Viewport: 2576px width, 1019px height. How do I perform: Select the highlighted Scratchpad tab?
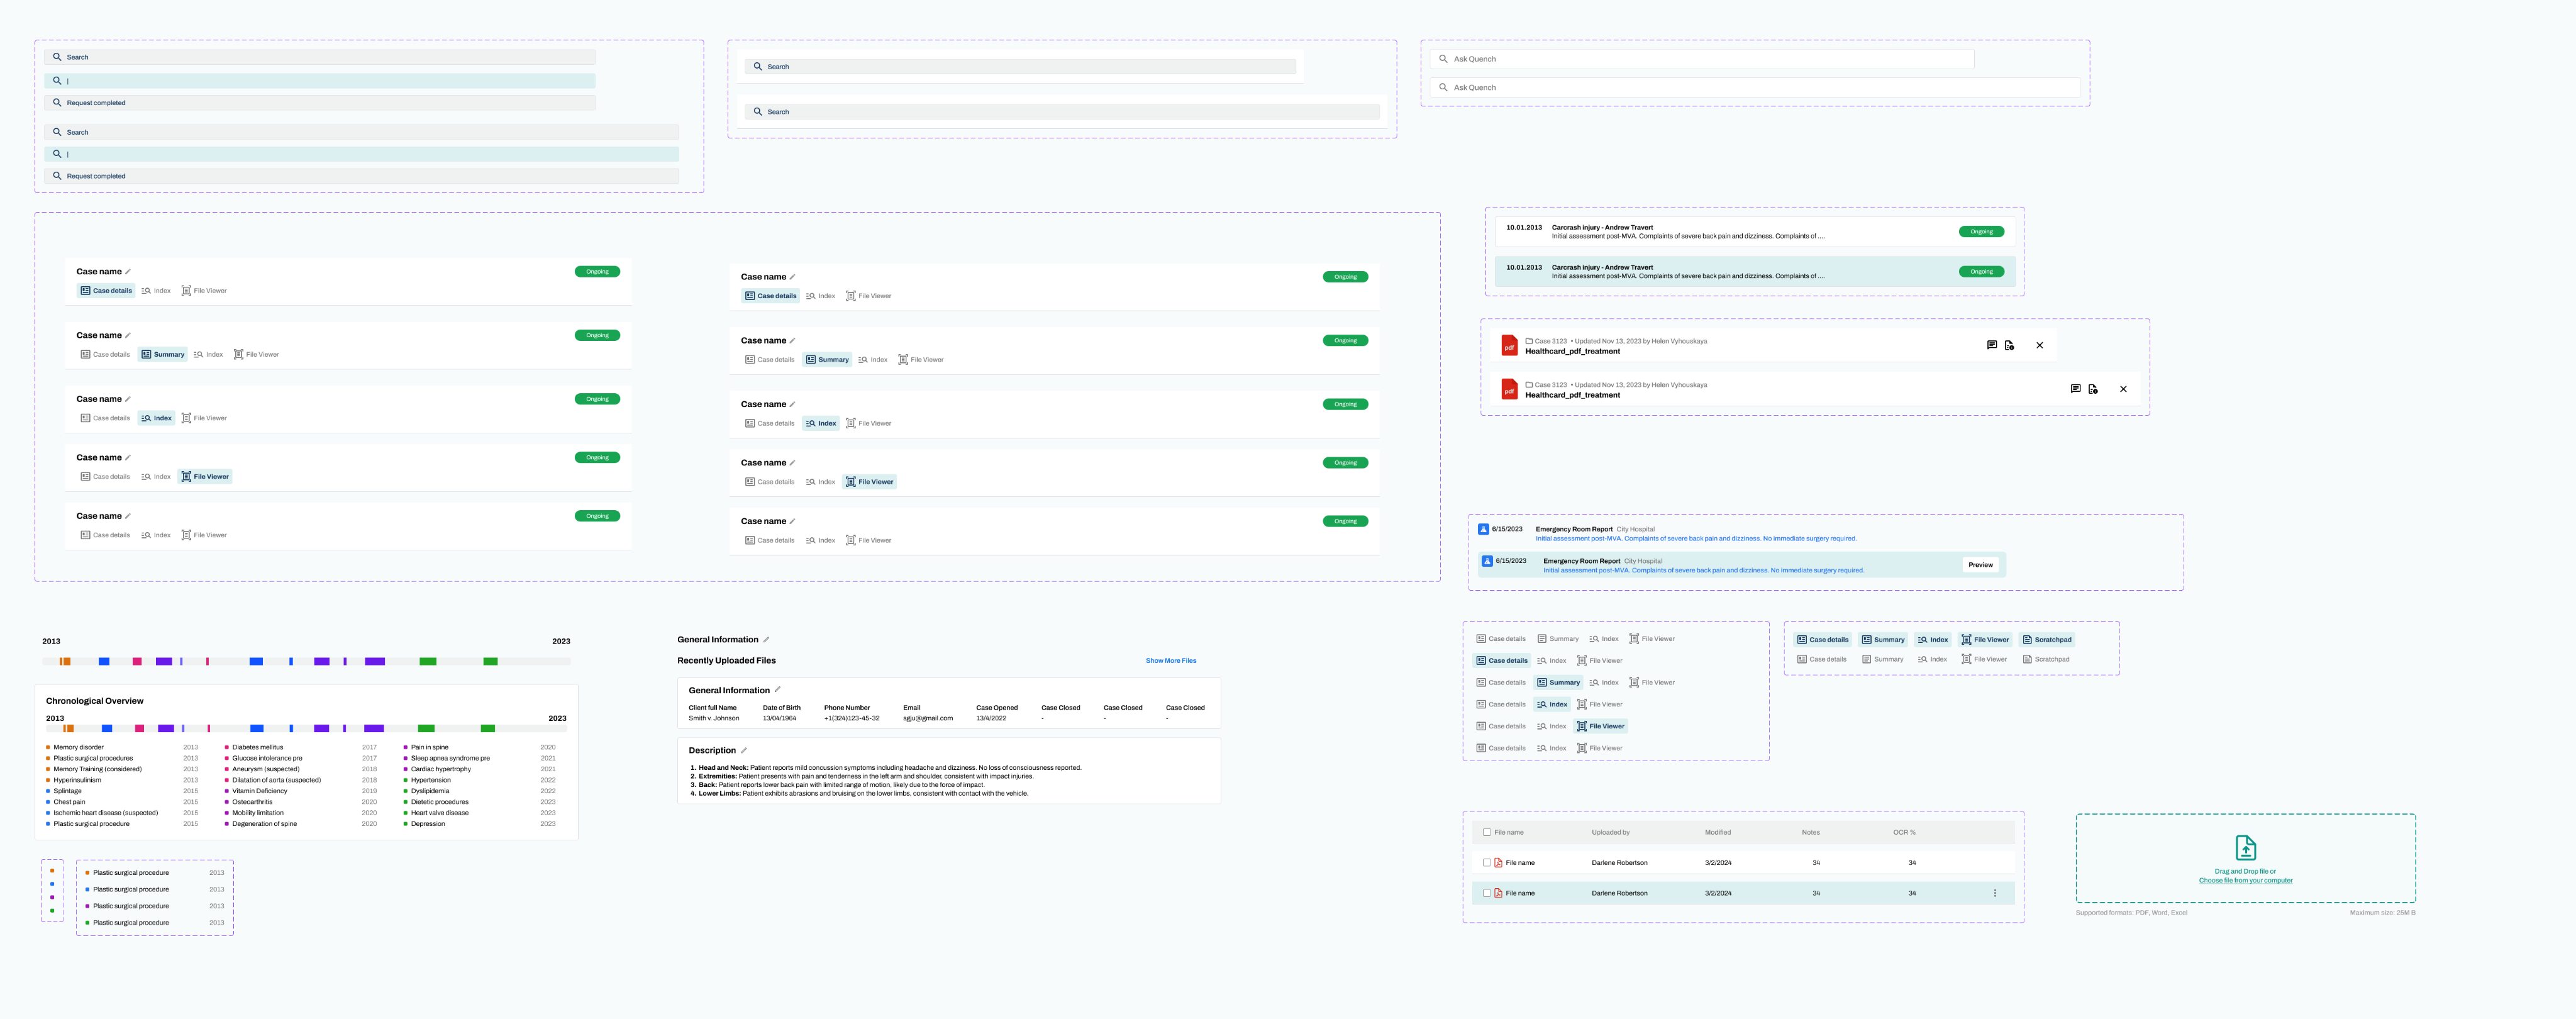point(2046,640)
